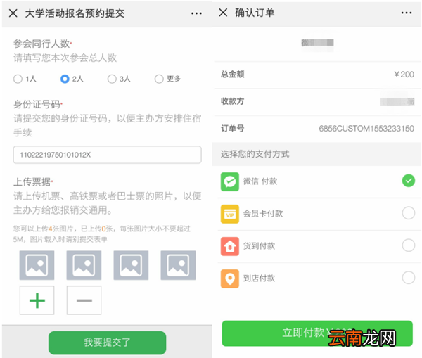
Task: Click the red cash-on-delivery house icon
Action: click(x=230, y=246)
